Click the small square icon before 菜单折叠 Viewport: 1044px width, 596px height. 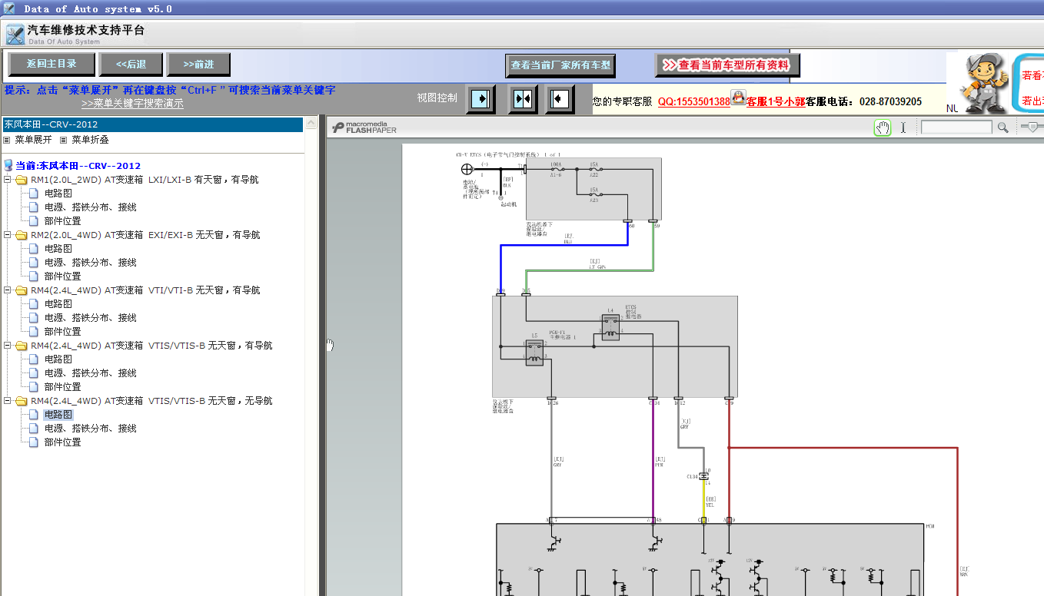click(x=64, y=140)
